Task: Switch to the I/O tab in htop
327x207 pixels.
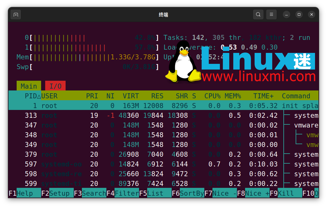Action: point(56,86)
